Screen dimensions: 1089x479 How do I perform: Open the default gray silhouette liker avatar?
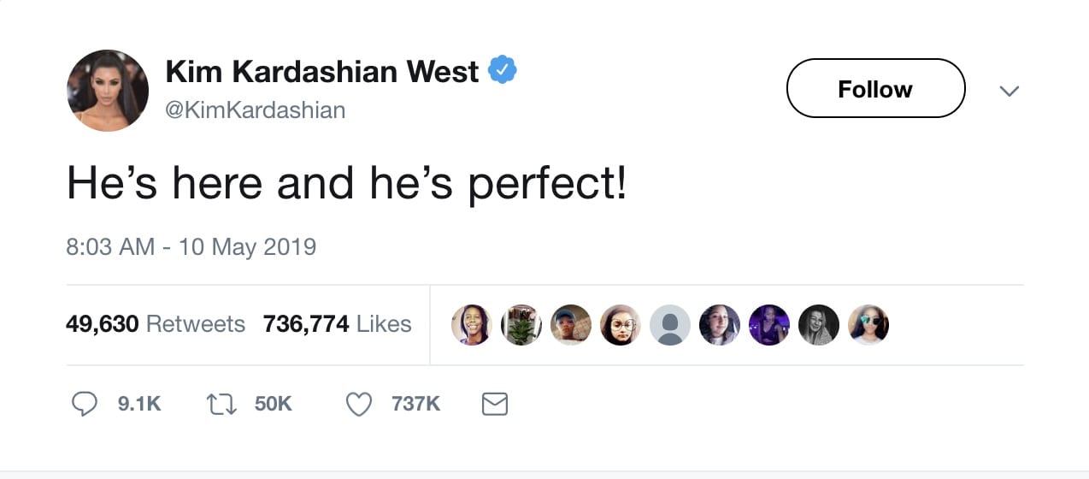click(x=669, y=325)
